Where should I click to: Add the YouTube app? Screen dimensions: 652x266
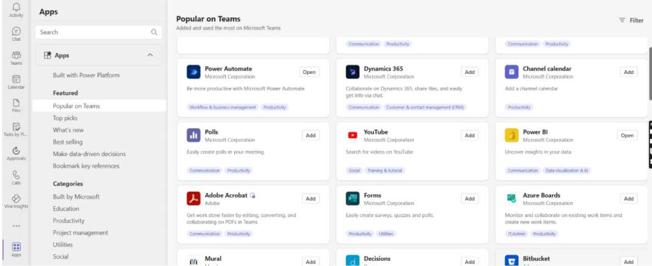point(469,135)
